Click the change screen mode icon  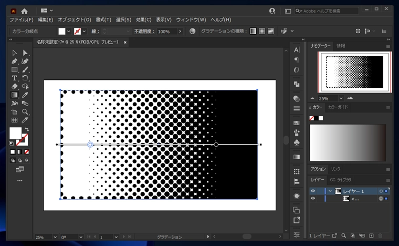19,169
